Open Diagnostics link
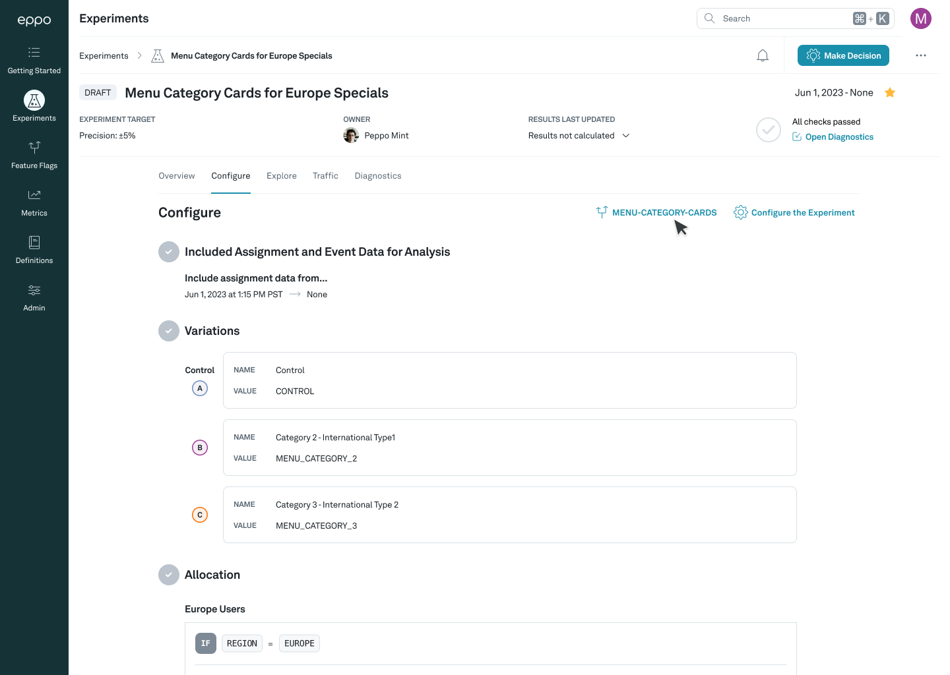Screen dimensions: 950x675 point(839,137)
